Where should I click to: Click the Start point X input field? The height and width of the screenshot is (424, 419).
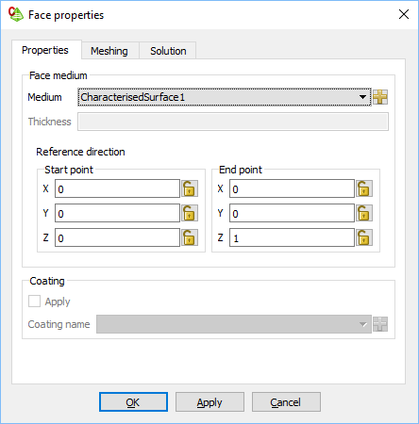point(117,188)
